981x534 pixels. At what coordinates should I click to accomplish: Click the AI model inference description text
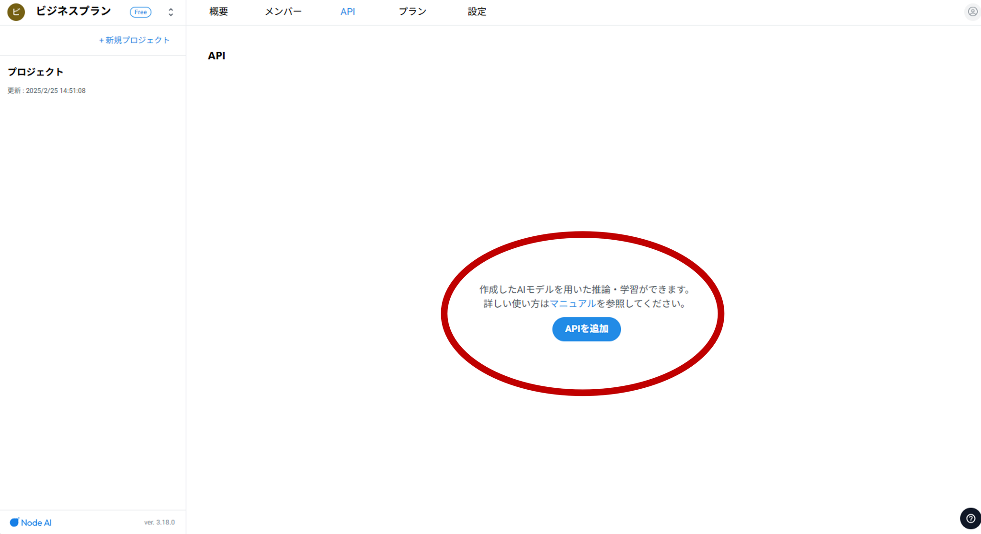(584, 290)
